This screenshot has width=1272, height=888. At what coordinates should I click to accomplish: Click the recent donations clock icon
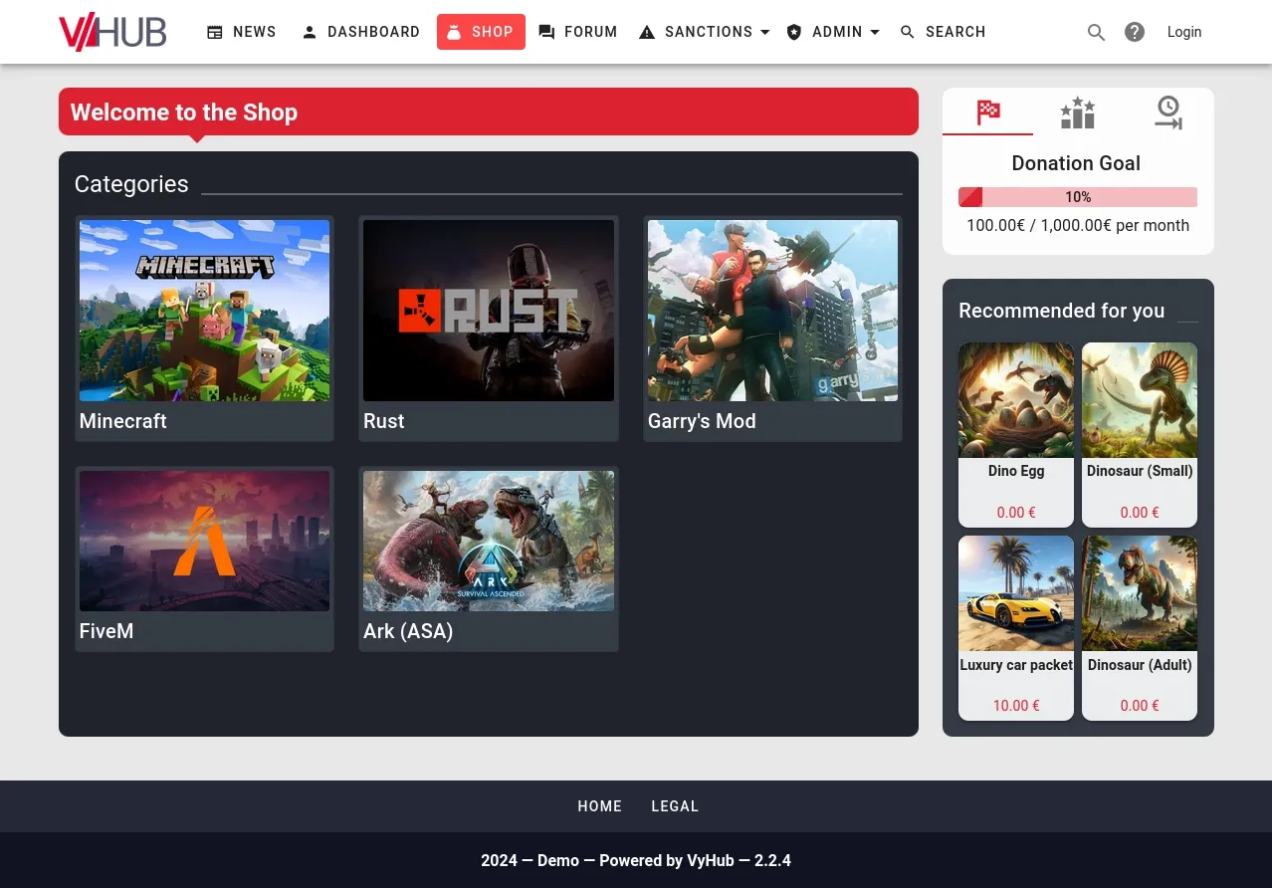(1167, 111)
